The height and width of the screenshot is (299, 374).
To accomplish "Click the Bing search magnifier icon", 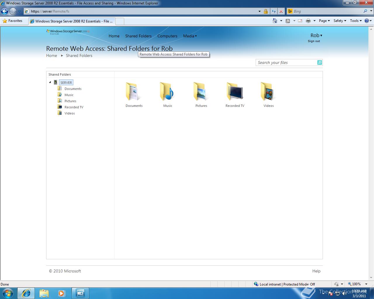I will [366, 11].
